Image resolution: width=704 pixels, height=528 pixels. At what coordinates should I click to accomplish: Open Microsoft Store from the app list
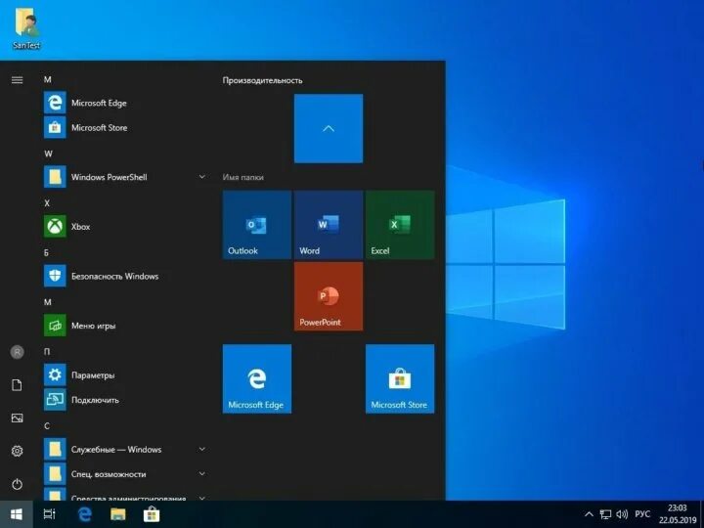(x=123, y=127)
